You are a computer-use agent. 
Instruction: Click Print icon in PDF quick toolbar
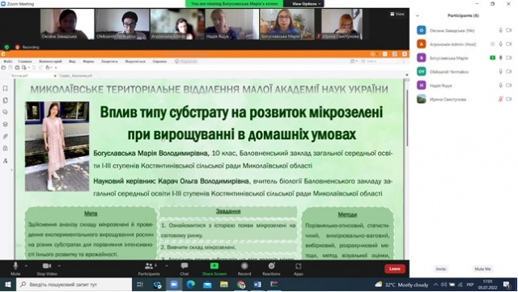[x=17, y=68]
